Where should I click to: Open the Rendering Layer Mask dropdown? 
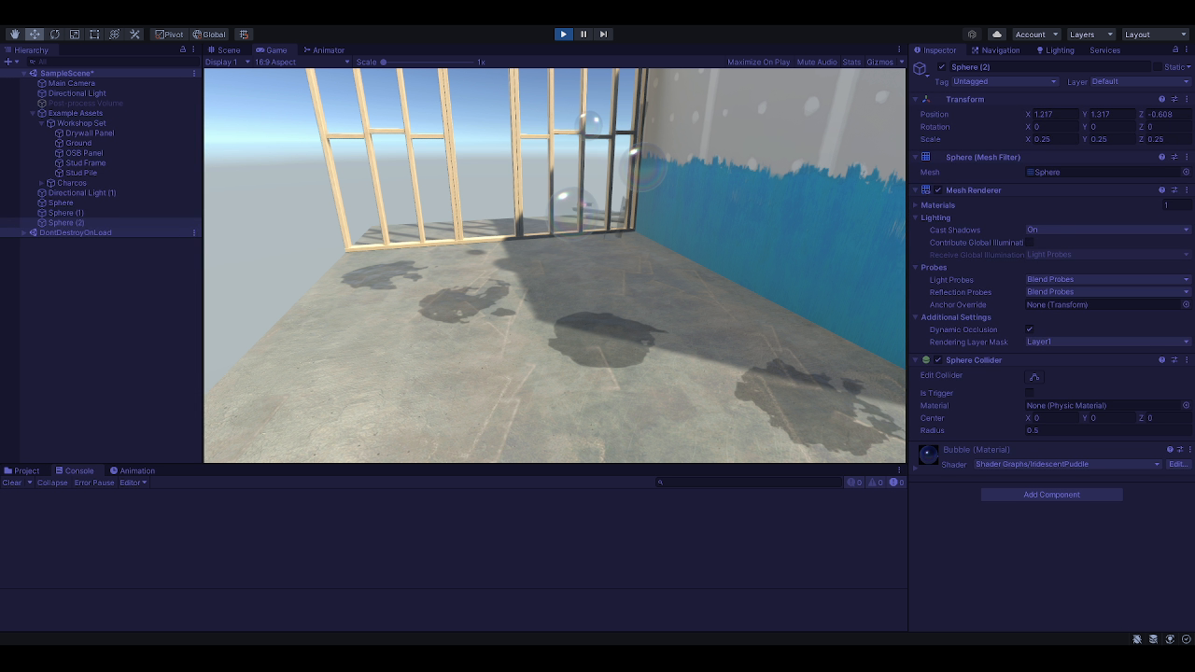click(1108, 342)
